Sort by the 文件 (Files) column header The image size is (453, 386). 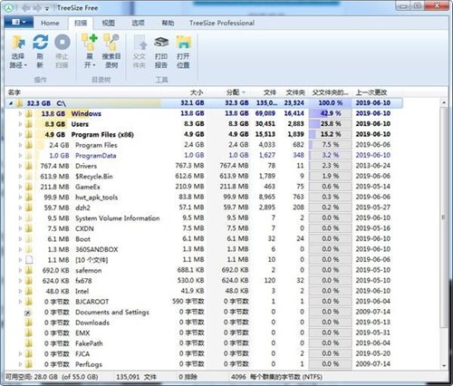(x=270, y=92)
